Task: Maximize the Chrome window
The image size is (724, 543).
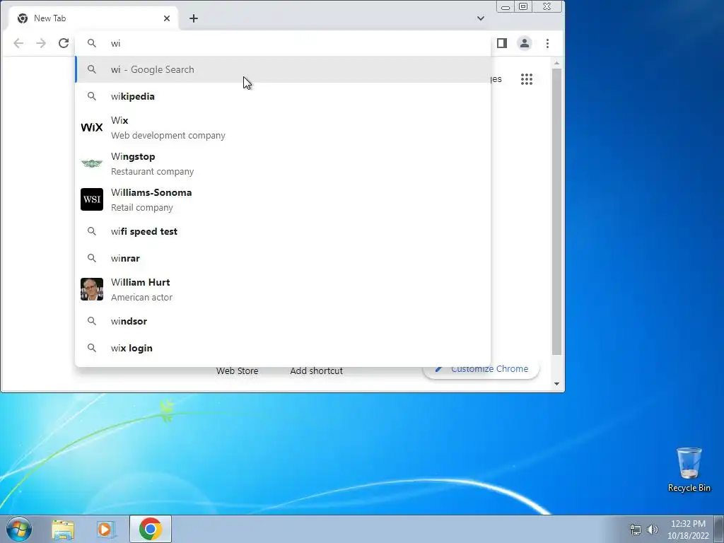Action: click(523, 6)
